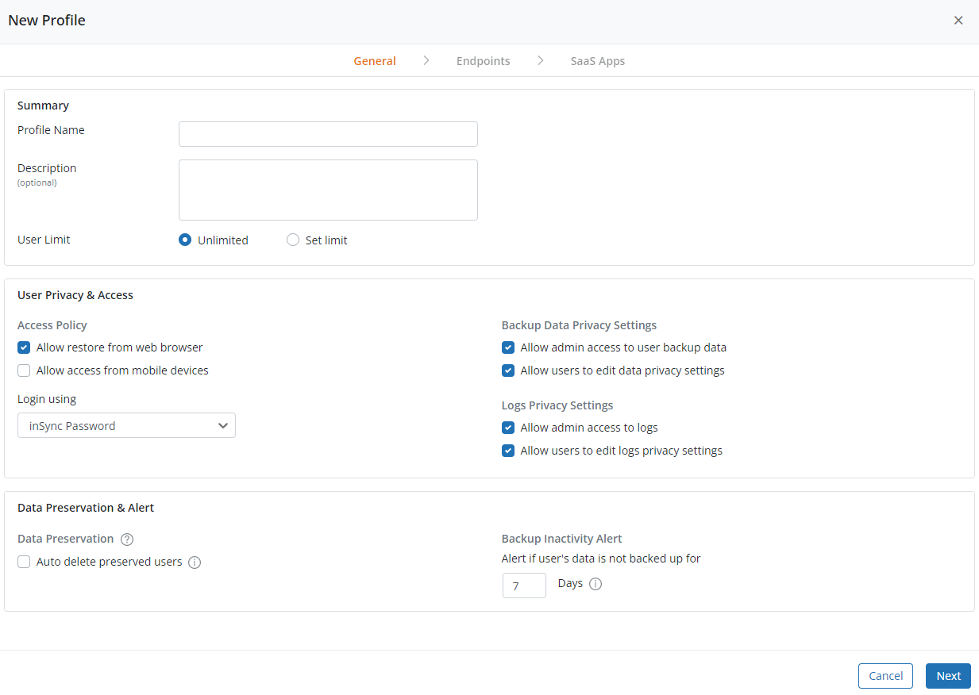The image size is (979, 695).
Task: Click info icon beside Auto delete preserved users
Action: tap(195, 563)
